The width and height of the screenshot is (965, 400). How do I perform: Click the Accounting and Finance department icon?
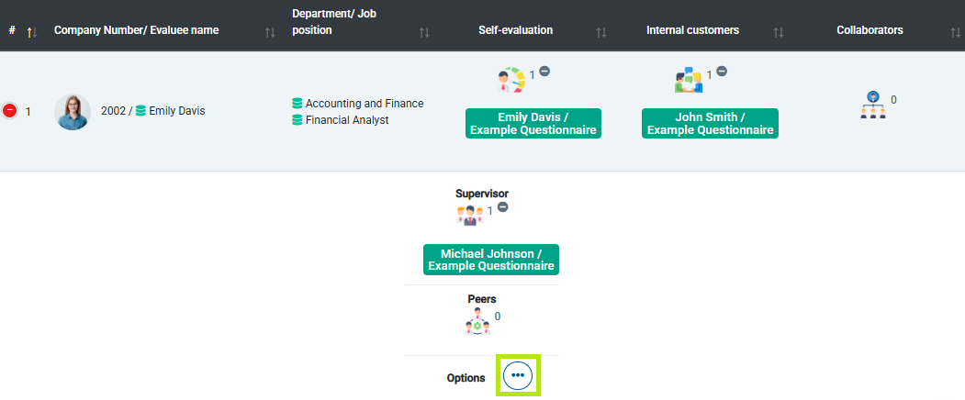pos(297,104)
